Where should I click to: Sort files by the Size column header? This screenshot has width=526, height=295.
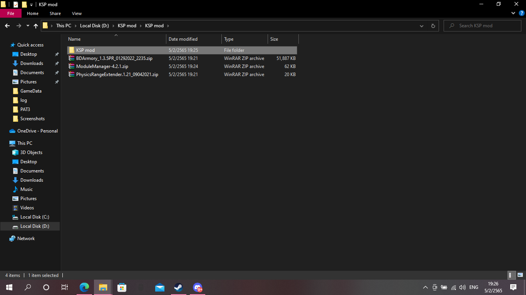283,39
